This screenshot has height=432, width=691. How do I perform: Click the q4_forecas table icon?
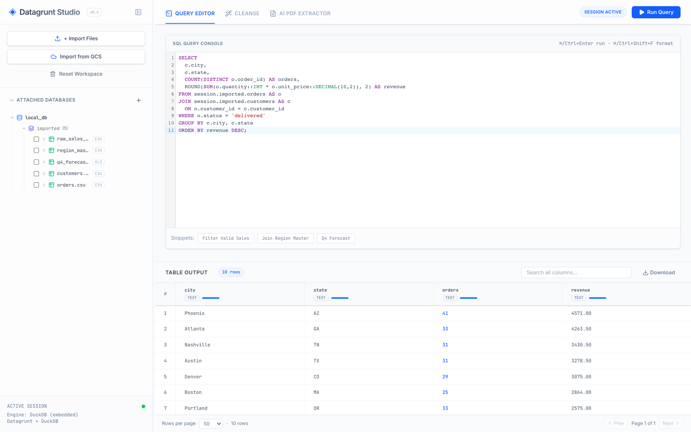point(51,162)
